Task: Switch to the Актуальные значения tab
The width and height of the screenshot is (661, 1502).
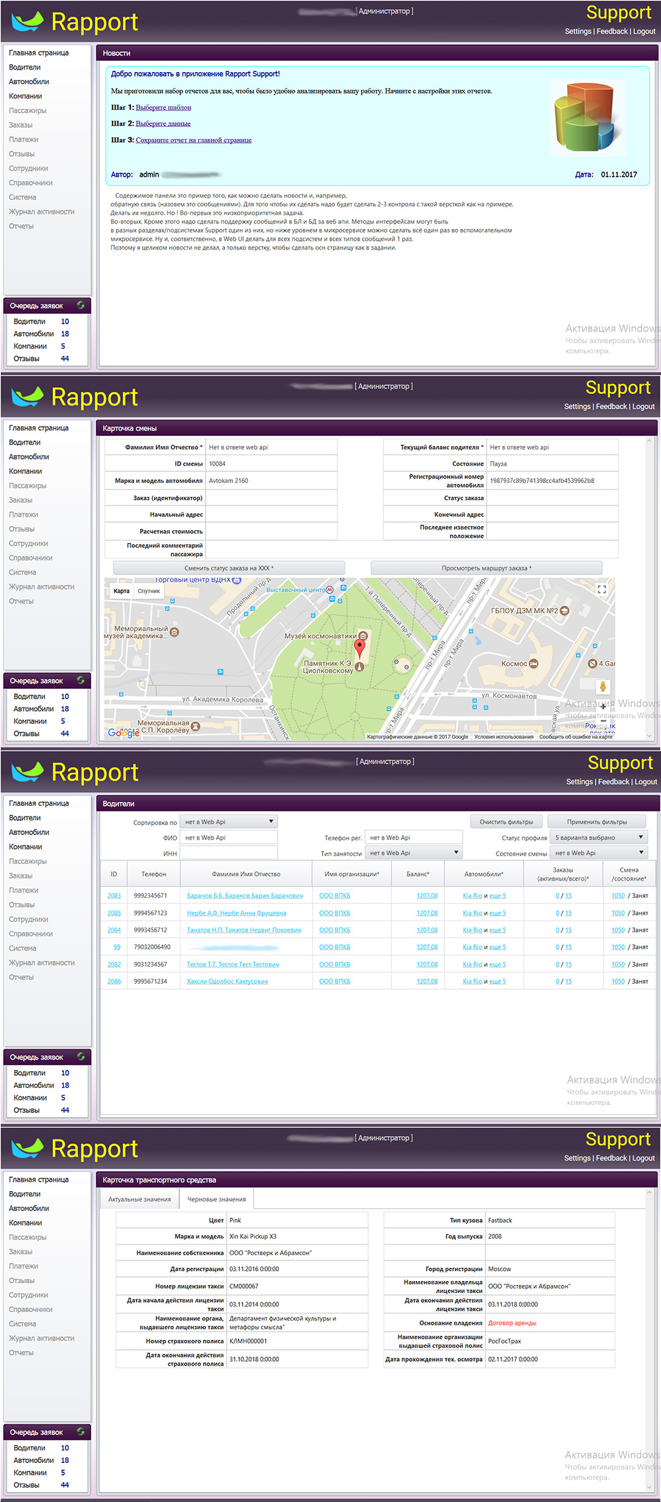Action: pos(139,1199)
